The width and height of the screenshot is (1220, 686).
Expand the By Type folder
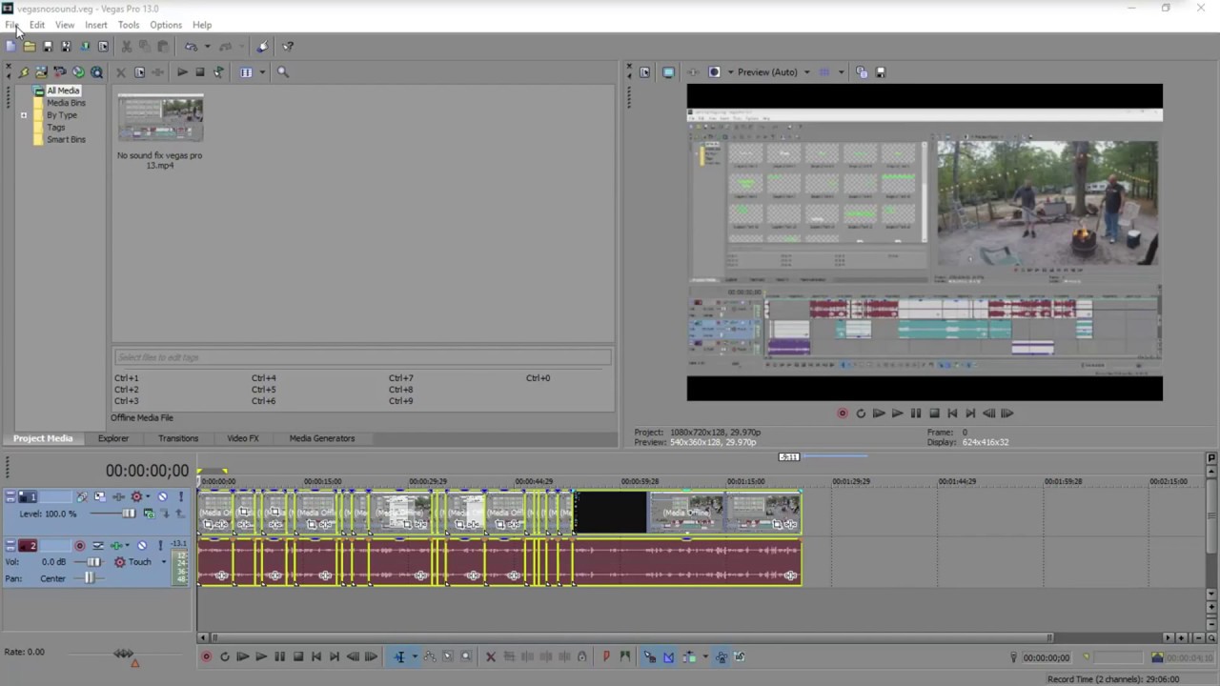(x=24, y=115)
